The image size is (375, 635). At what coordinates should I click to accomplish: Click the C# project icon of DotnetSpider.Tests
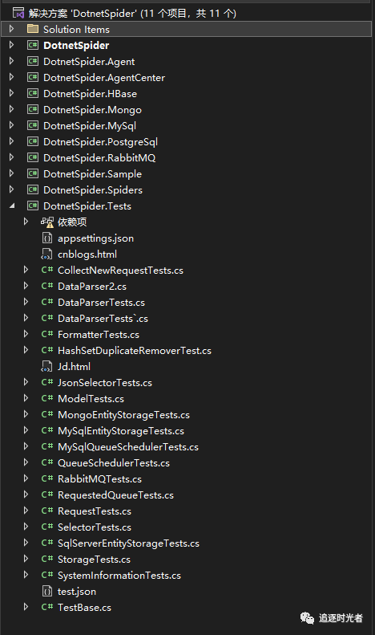pyautogui.click(x=32, y=206)
